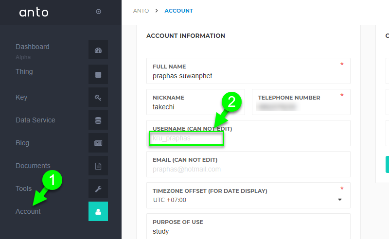Open the Tools wrench icon
389x239 pixels.
pyautogui.click(x=98, y=188)
